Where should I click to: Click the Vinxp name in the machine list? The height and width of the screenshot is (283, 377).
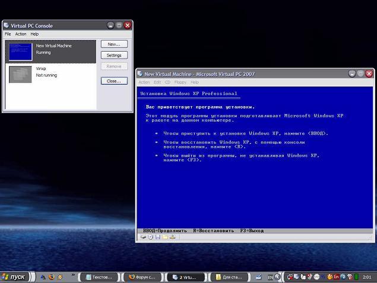(x=41, y=68)
